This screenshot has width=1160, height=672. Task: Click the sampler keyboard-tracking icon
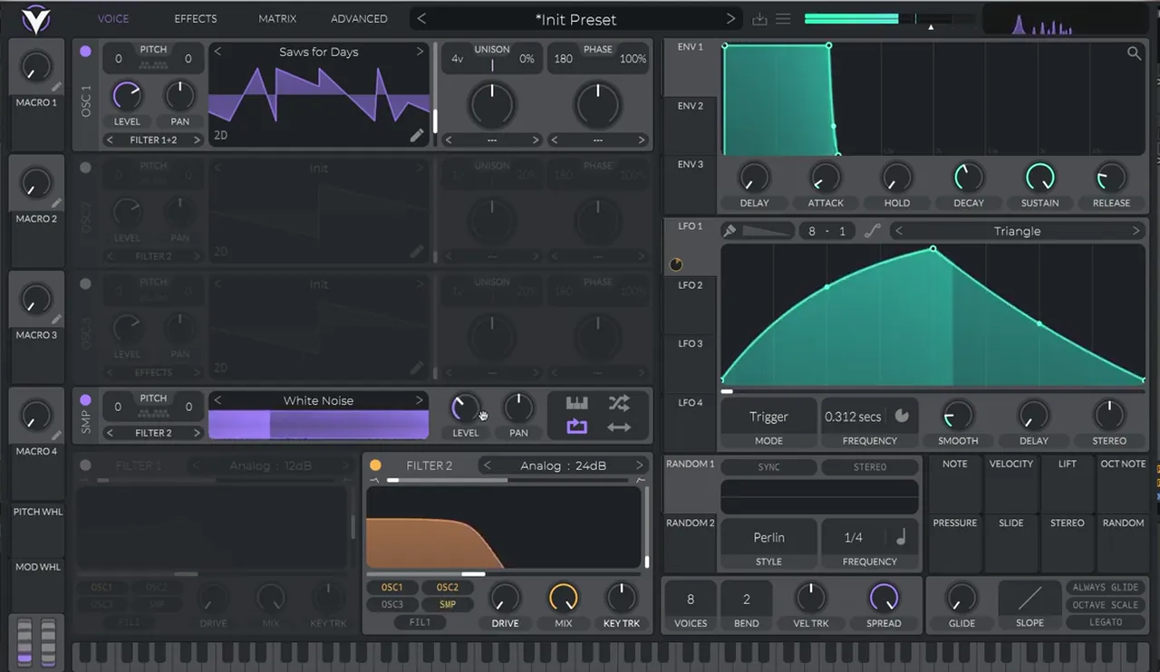click(577, 403)
